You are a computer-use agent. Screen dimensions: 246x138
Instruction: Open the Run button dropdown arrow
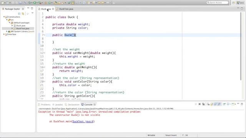37,3
